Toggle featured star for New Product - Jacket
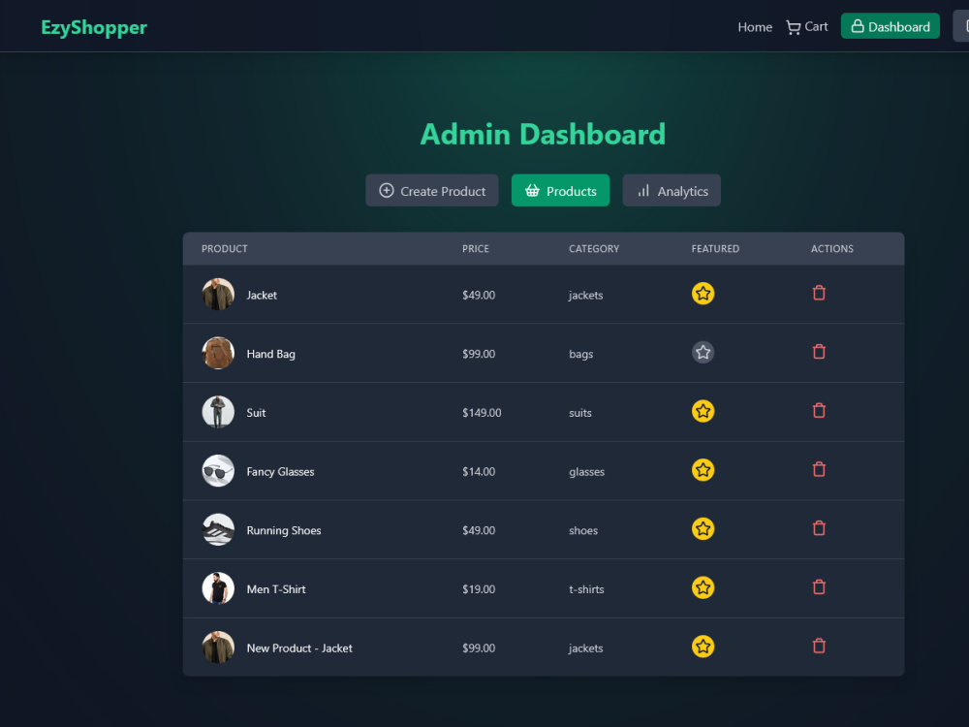The width and height of the screenshot is (969, 727). click(x=703, y=647)
